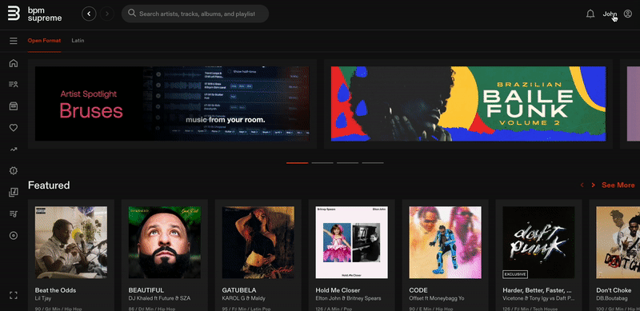Viewport: 640px width, 311px height.
Task: Click the DB.Boutabag artist name
Action: pos(612,298)
